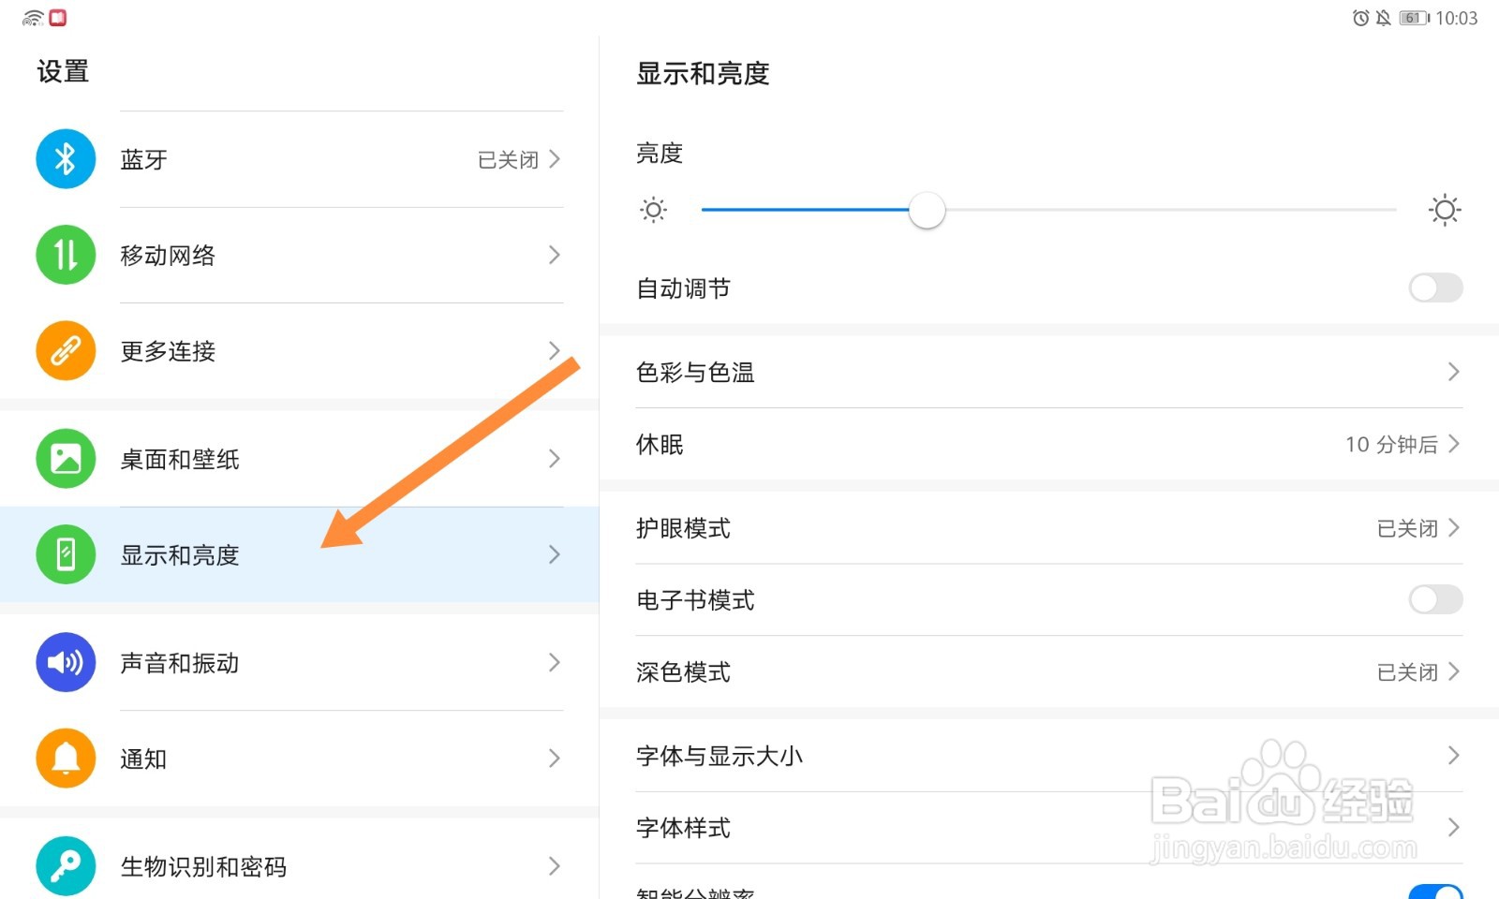The height and width of the screenshot is (899, 1499).
Task: Tap the large sun max brightness icon
Action: (1444, 210)
